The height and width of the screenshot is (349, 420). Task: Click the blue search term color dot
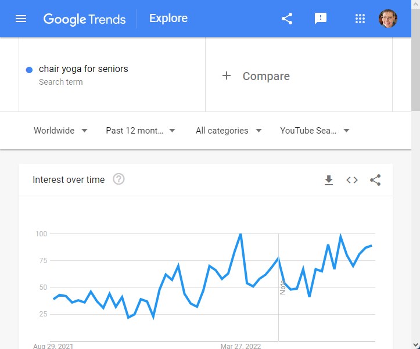(x=29, y=70)
